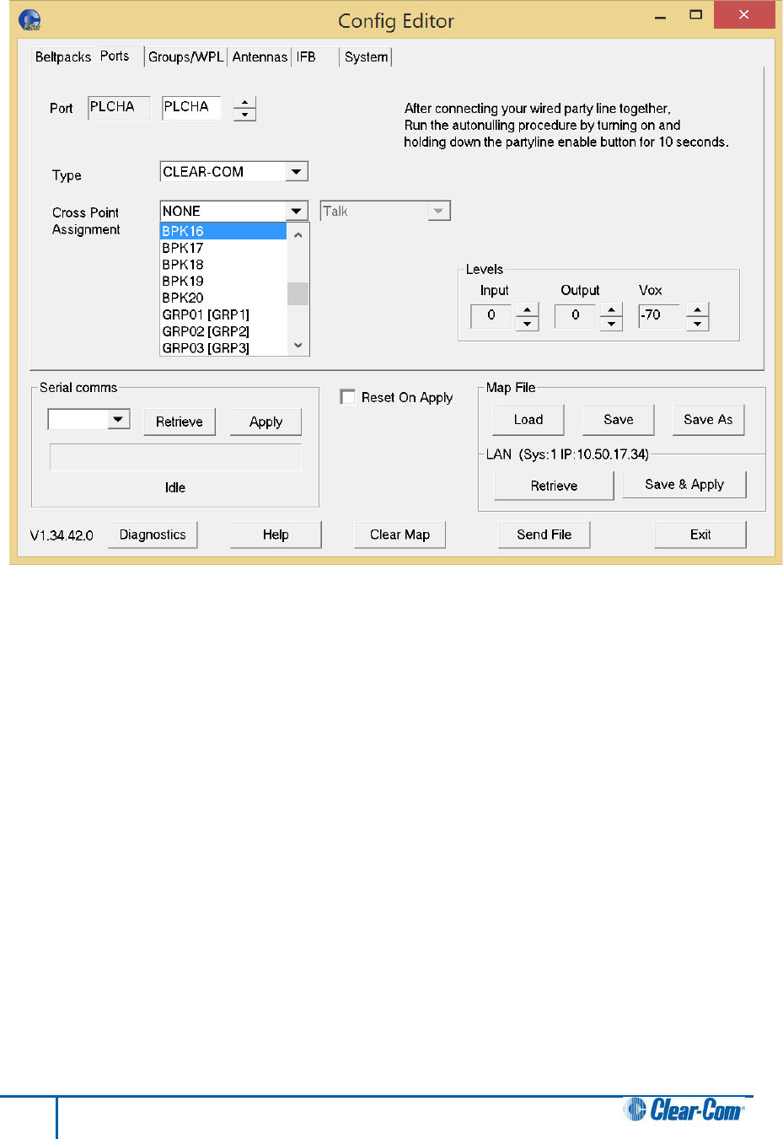
Task: Increase the Output level
Action: point(612,309)
